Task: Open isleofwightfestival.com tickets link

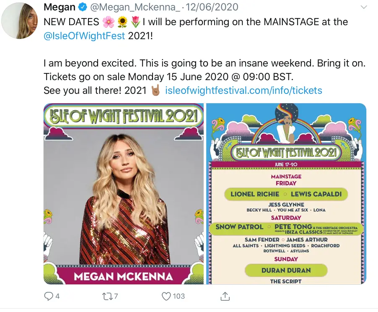Action: coord(244,90)
